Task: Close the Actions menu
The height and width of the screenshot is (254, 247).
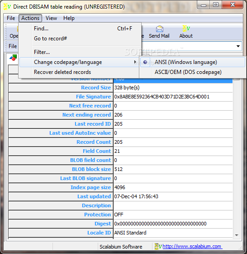Action: 30,18
